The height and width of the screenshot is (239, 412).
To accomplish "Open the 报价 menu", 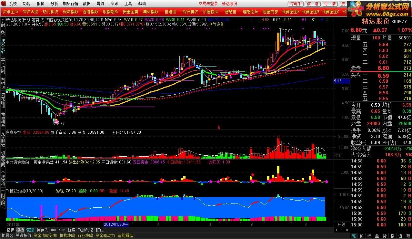I will point(41,4).
